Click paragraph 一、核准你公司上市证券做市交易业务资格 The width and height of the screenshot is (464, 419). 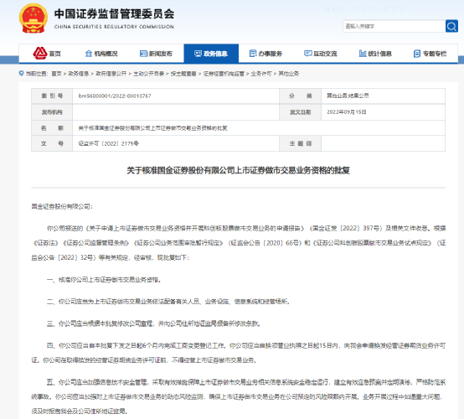pyautogui.click(x=104, y=280)
